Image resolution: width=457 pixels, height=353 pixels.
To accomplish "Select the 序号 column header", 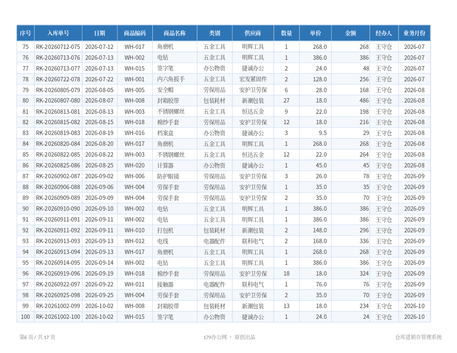I will click(x=26, y=33).
